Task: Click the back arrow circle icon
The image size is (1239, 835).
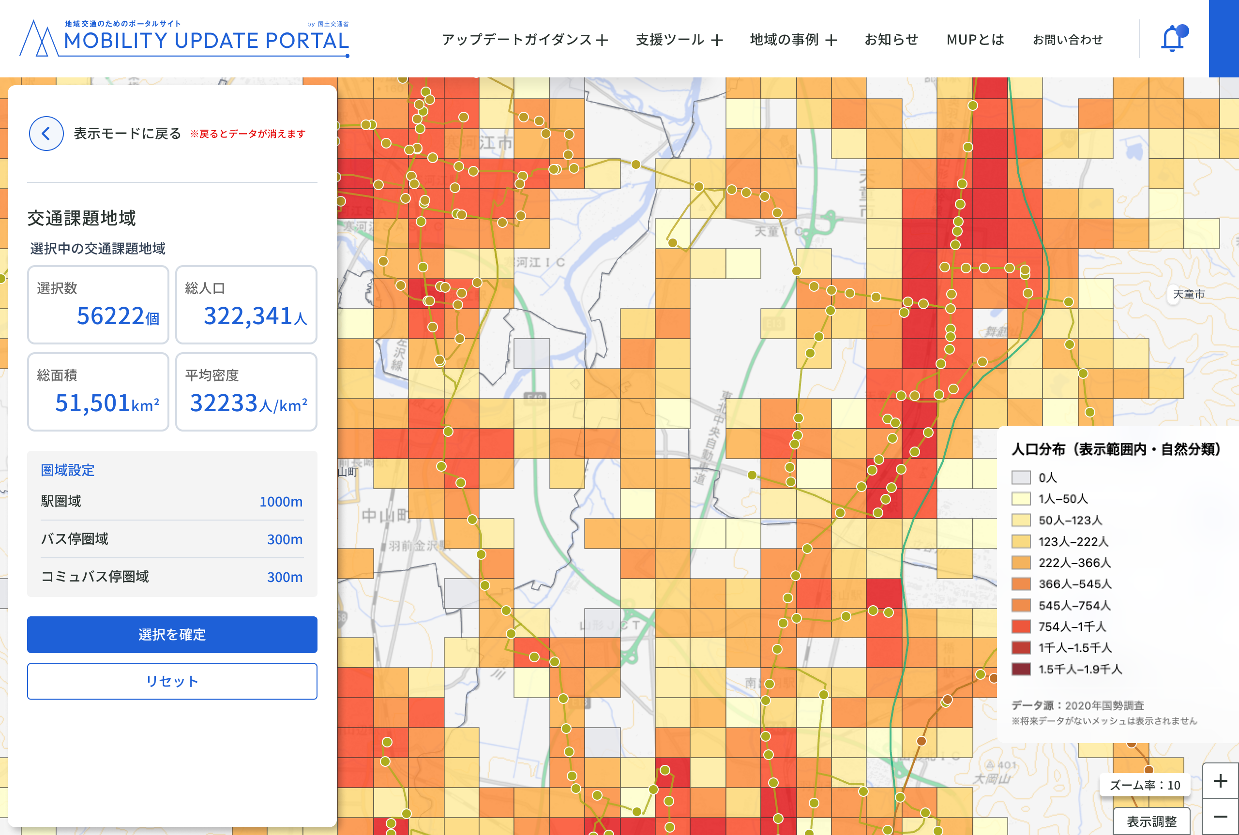Action: 46,134
